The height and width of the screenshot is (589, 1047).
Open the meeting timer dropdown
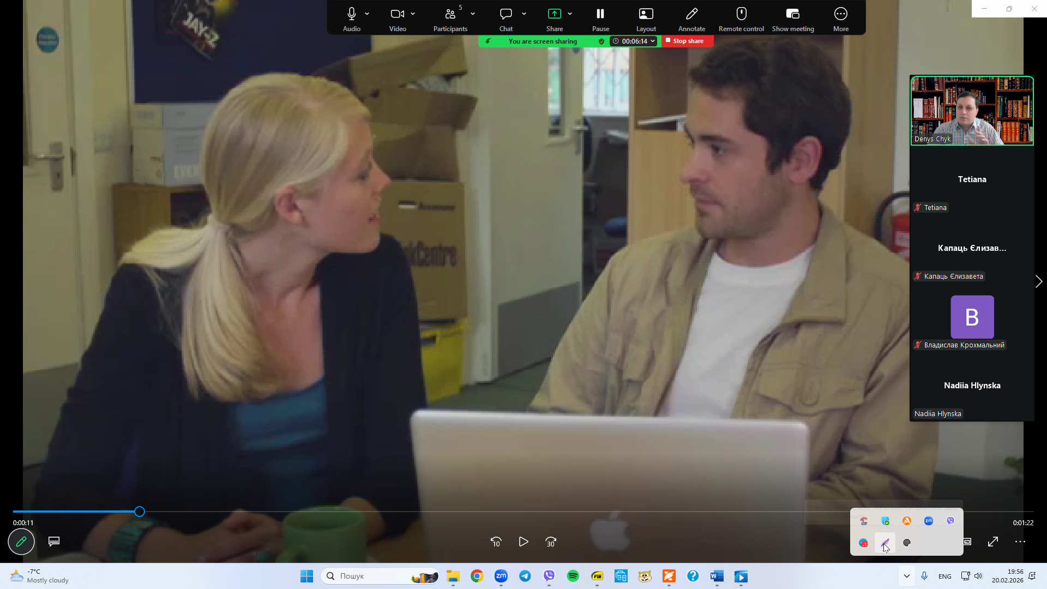[652, 41]
